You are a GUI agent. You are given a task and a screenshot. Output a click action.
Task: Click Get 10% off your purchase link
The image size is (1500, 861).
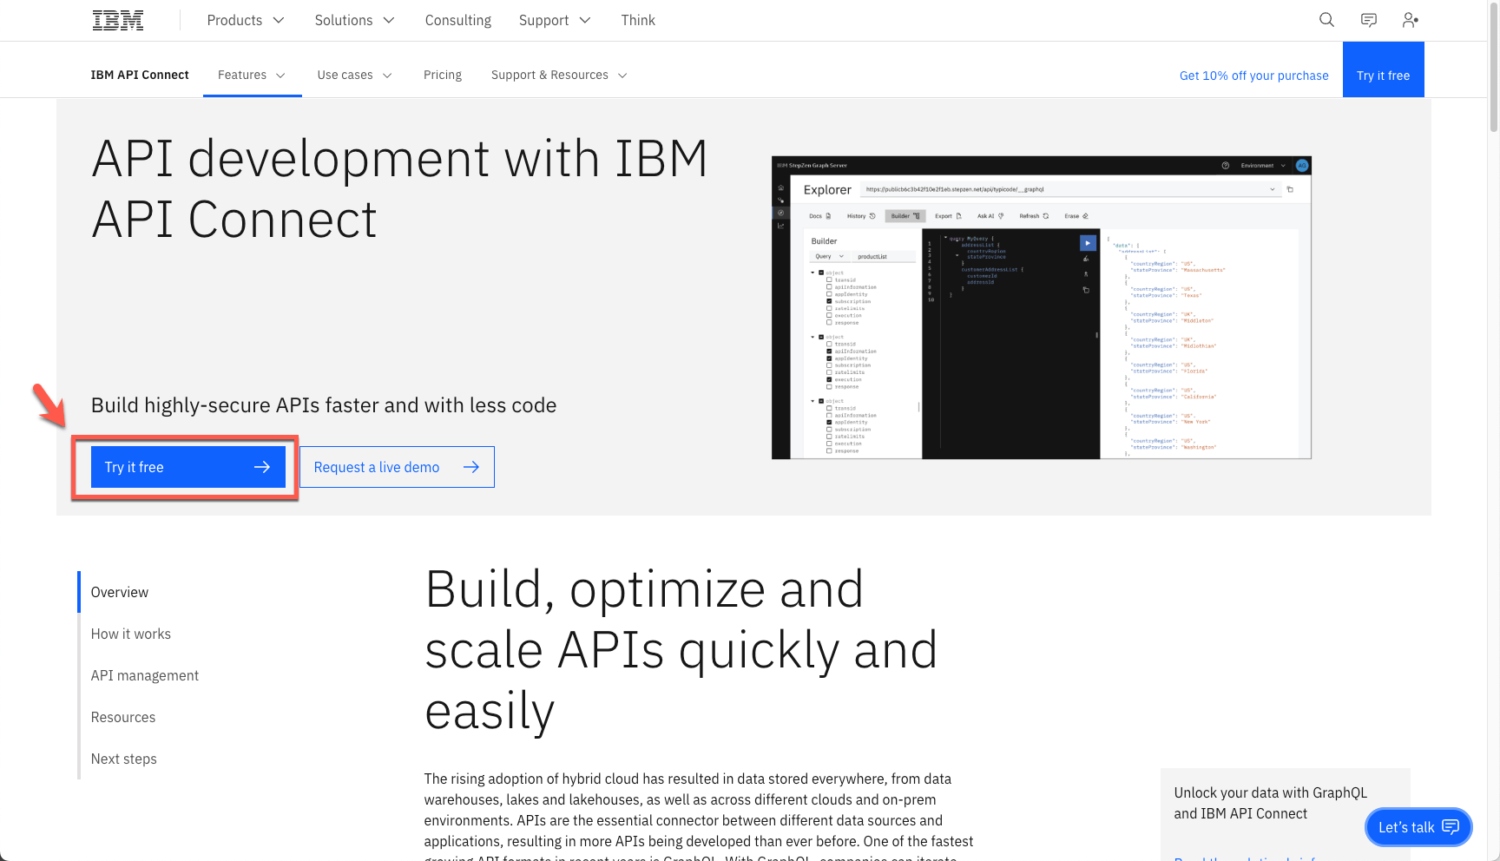coord(1253,76)
